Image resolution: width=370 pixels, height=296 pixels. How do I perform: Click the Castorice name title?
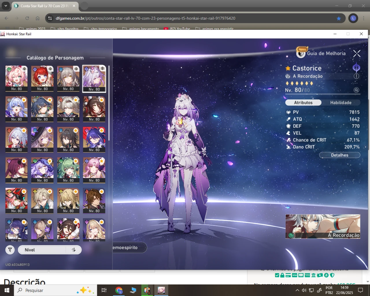[307, 68]
